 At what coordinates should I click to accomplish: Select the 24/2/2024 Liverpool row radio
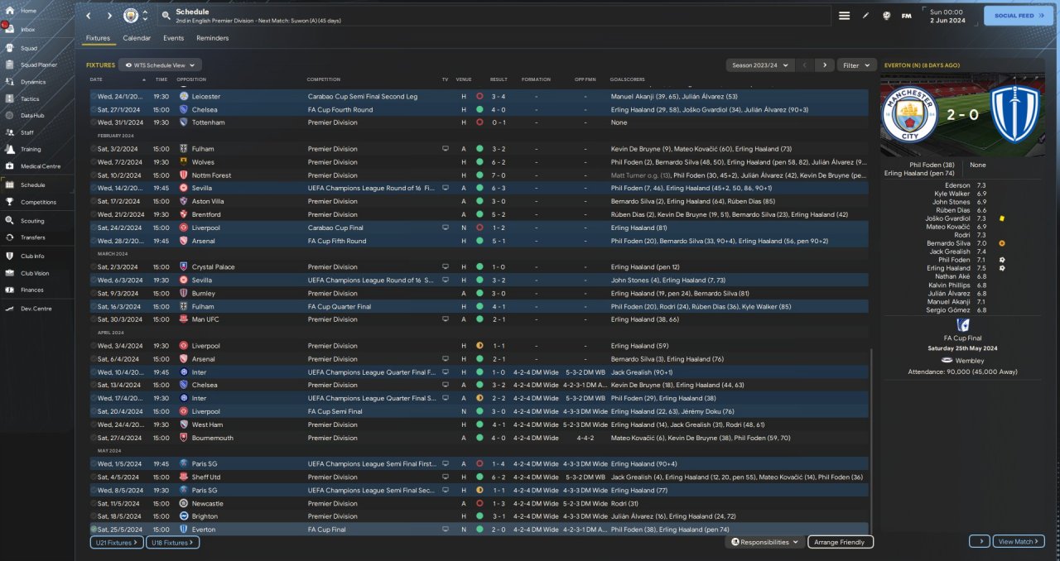pyautogui.click(x=94, y=228)
